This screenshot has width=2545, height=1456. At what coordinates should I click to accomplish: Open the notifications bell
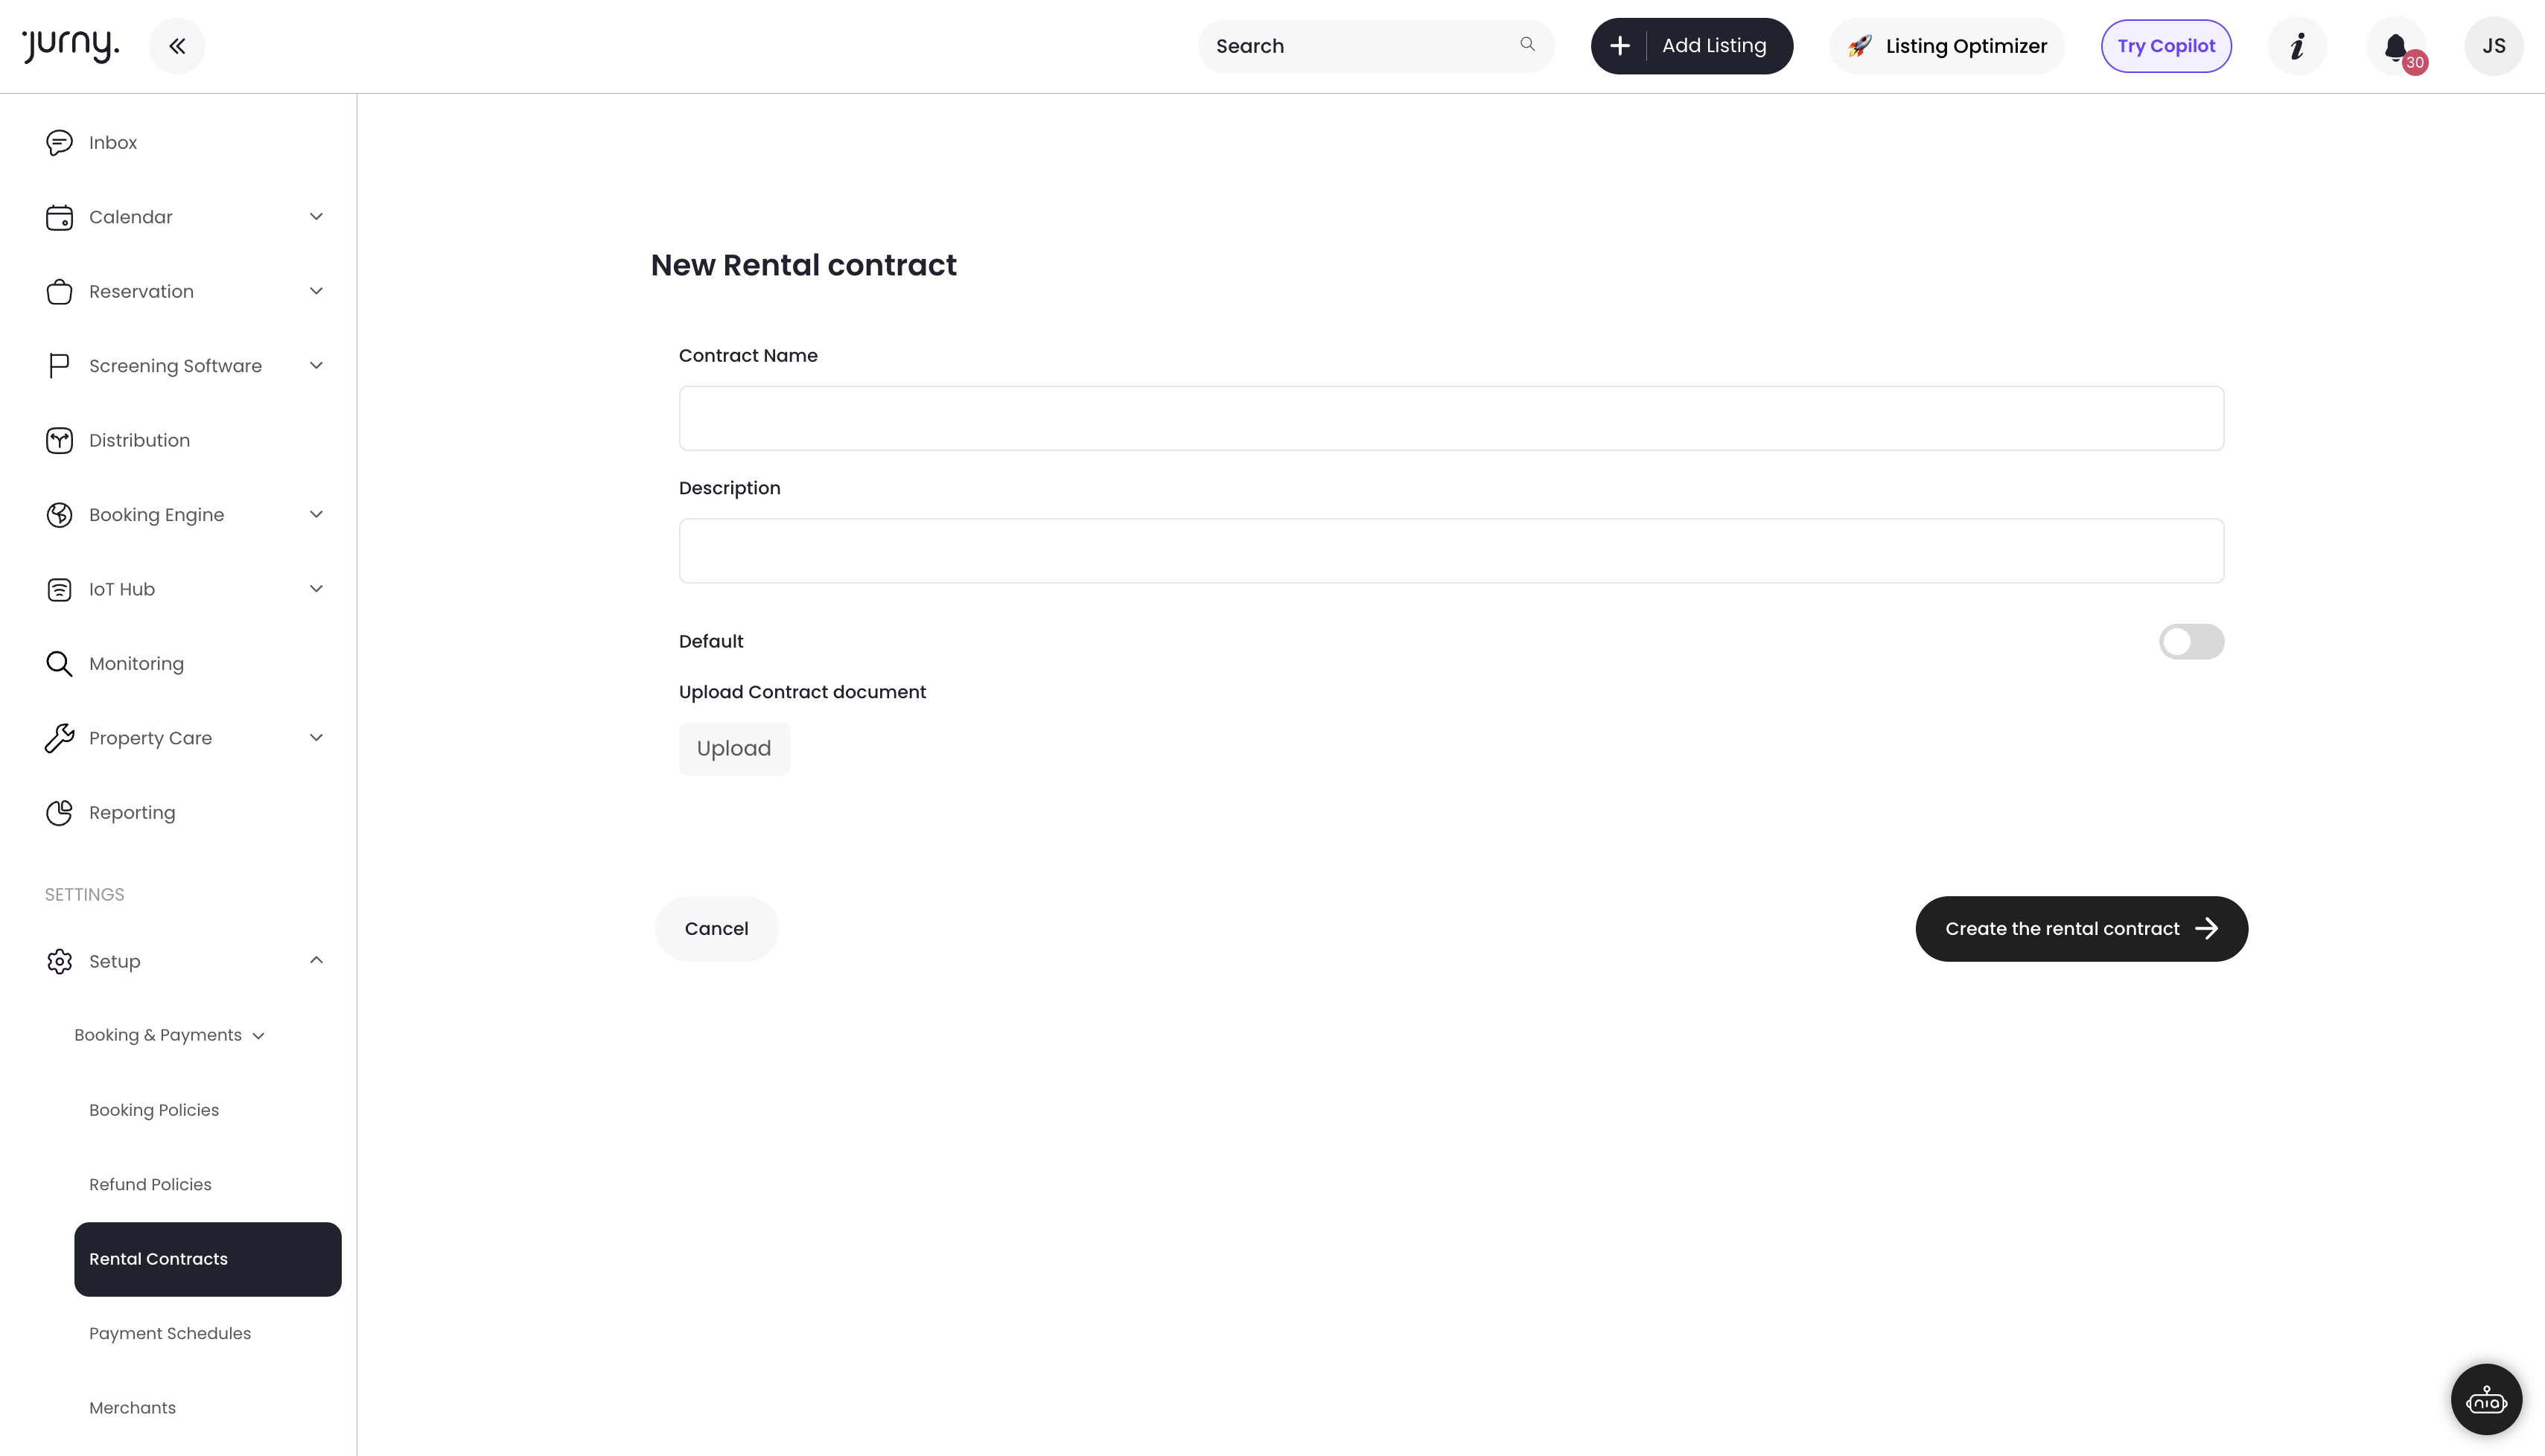[2396, 46]
